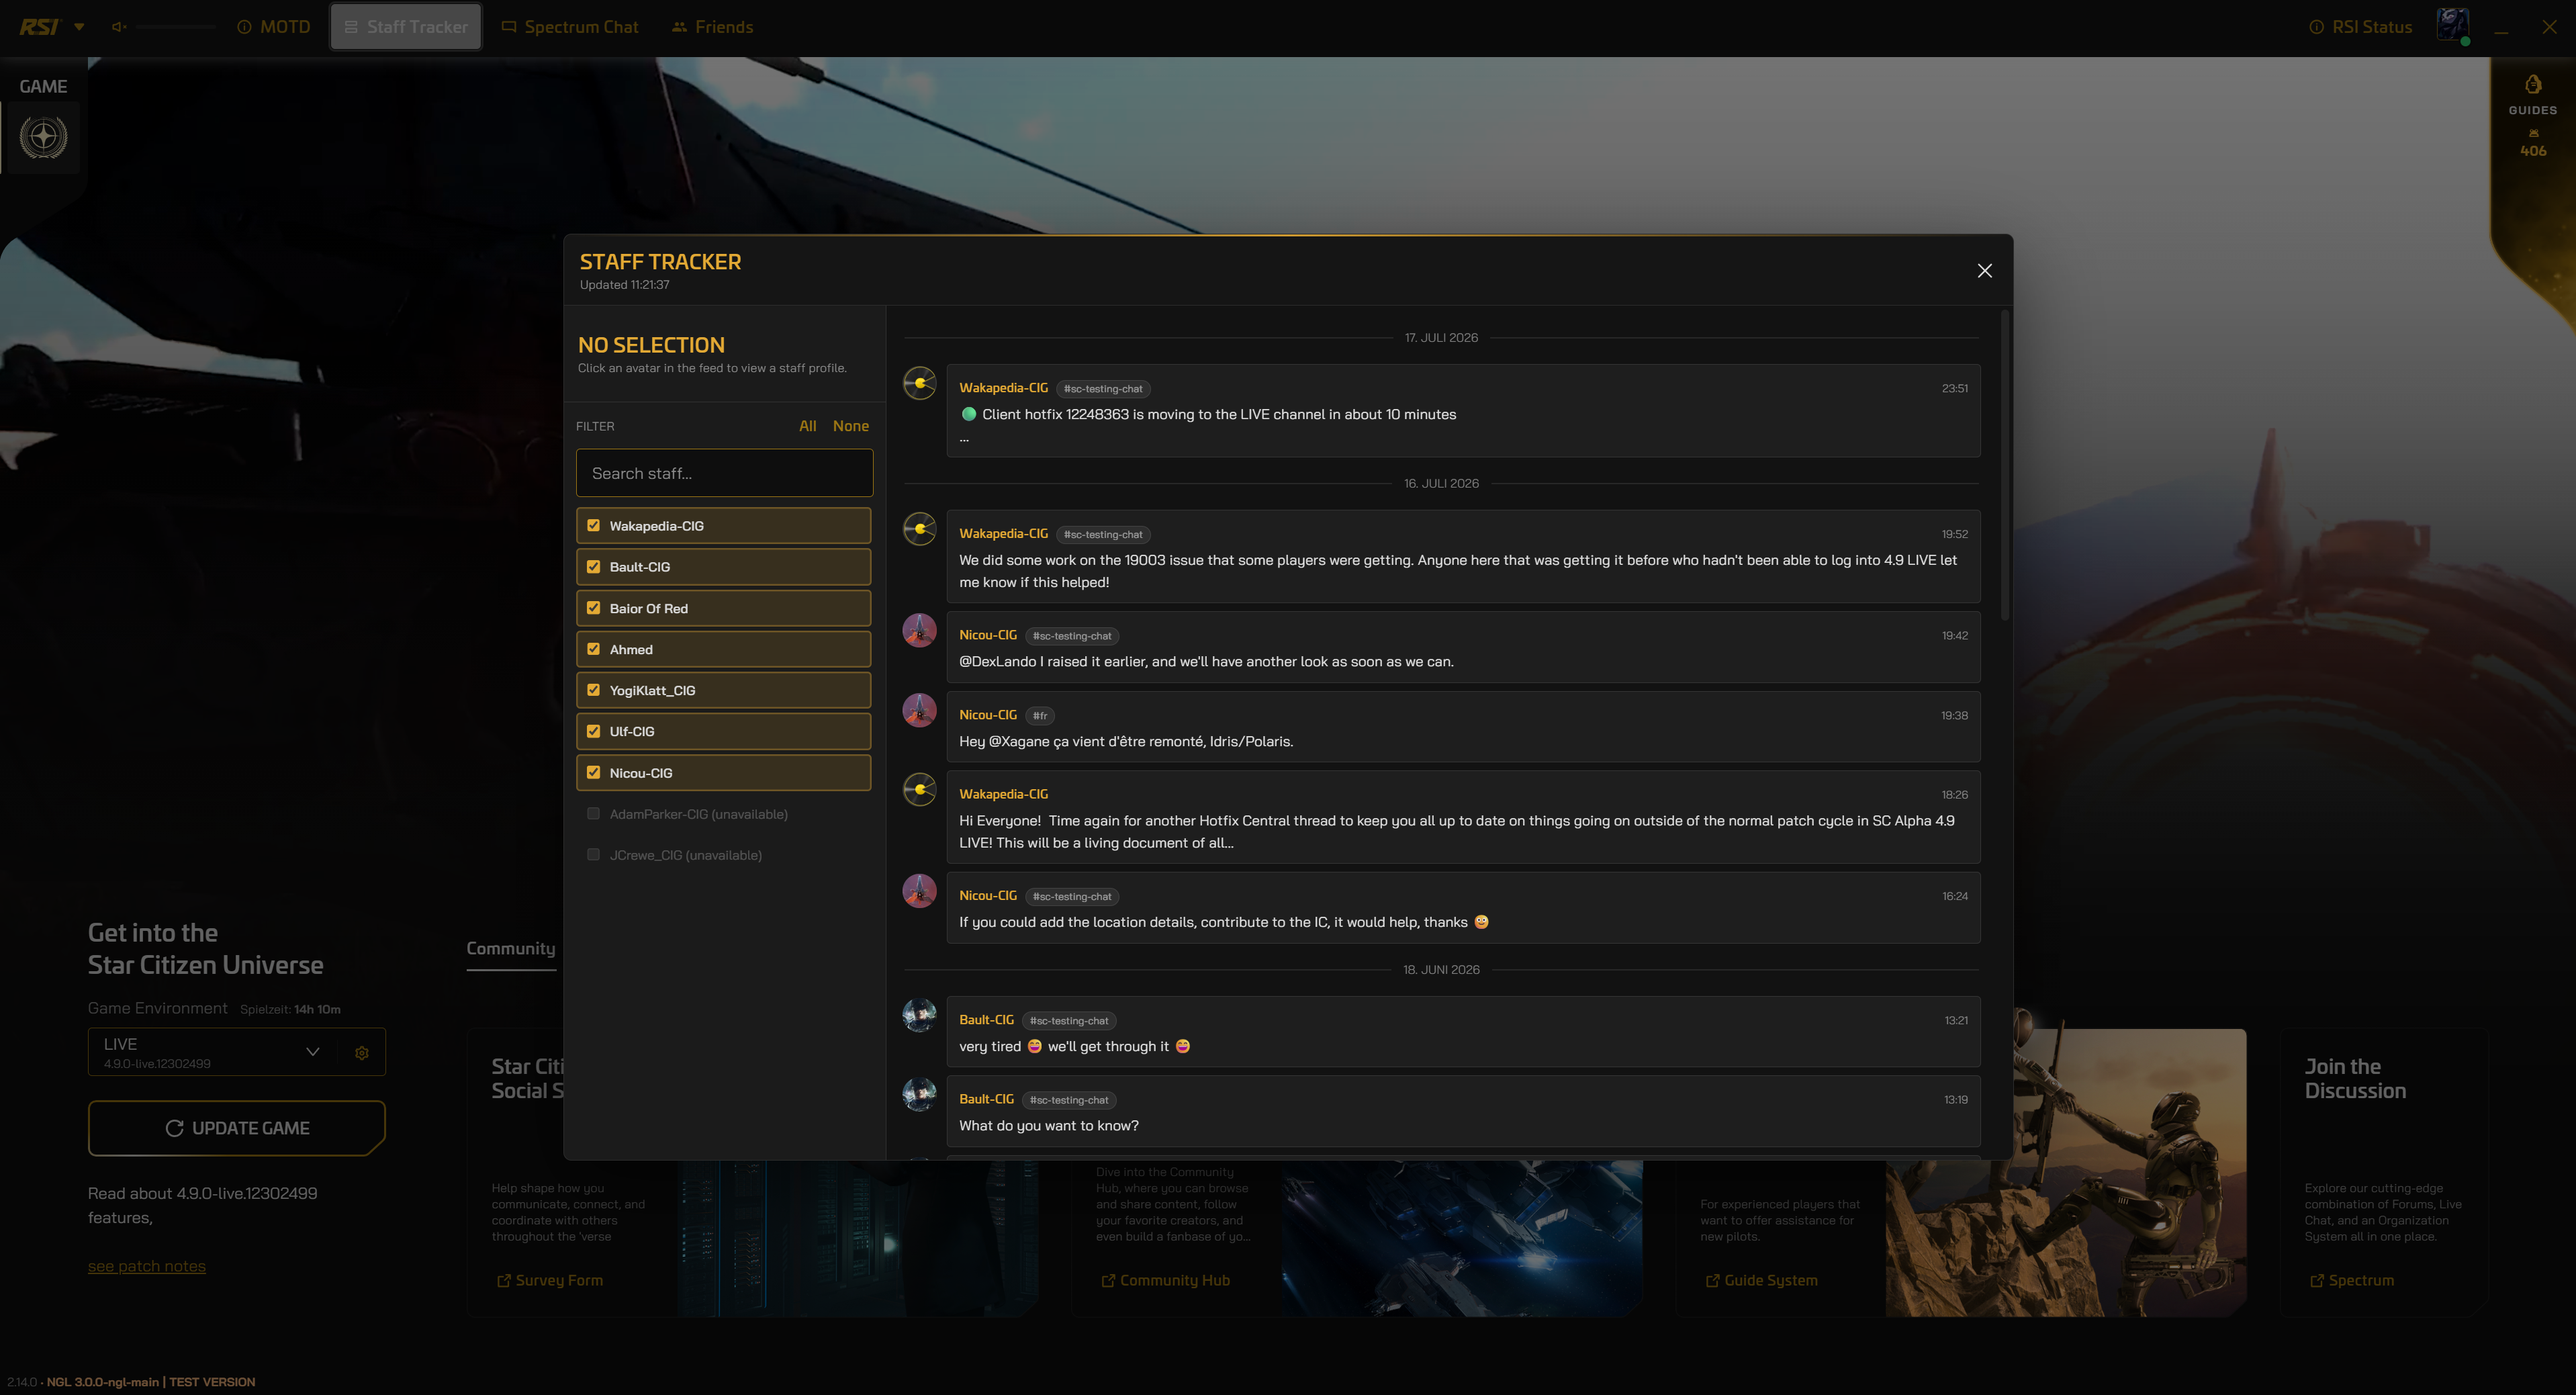Click the Wakapedia-CIG name on the 19:52 post

tap(1003, 534)
